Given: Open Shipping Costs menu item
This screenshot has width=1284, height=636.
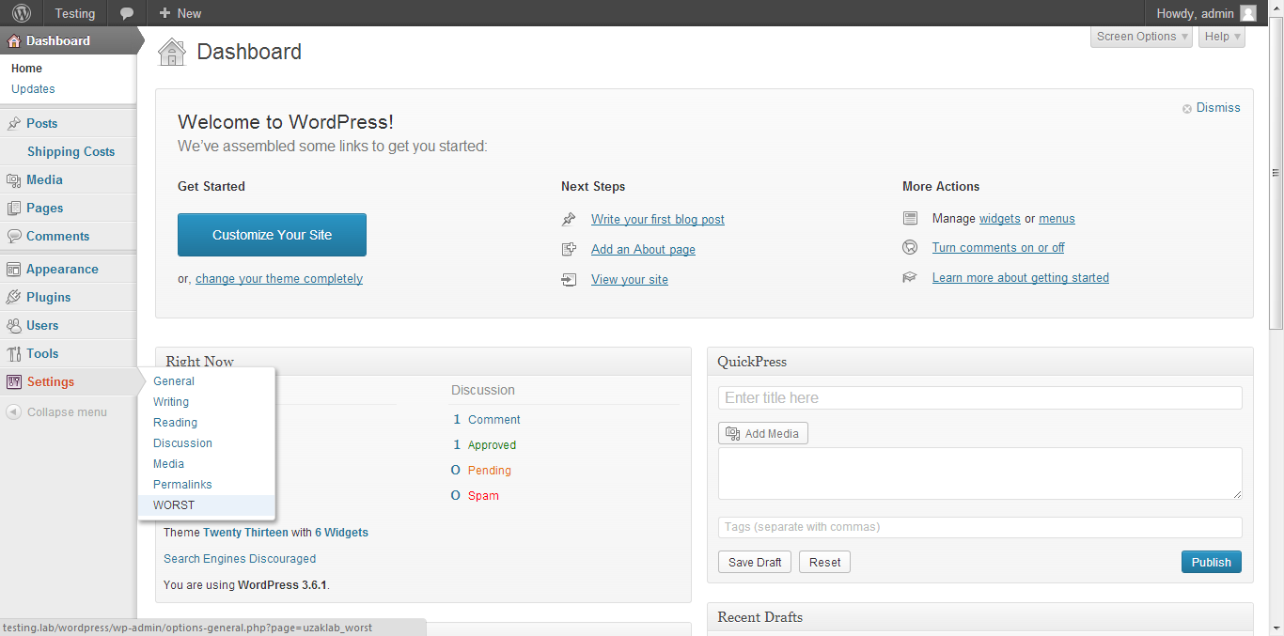Looking at the screenshot, I should click(70, 151).
